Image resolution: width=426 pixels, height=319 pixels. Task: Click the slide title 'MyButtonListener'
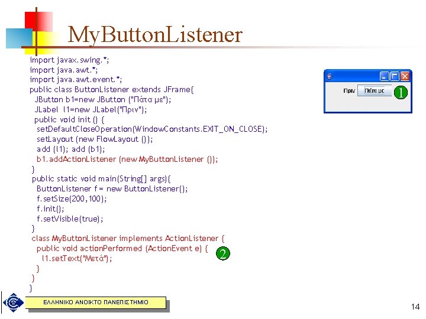click(x=155, y=35)
